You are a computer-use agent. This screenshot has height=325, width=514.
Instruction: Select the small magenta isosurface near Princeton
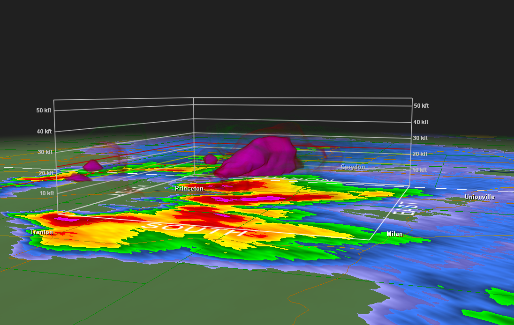[211, 159]
